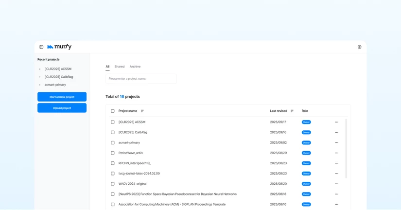The height and width of the screenshot is (210, 401).
Task: Tick the WACV 2024_original checkbox
Action: 113,184
